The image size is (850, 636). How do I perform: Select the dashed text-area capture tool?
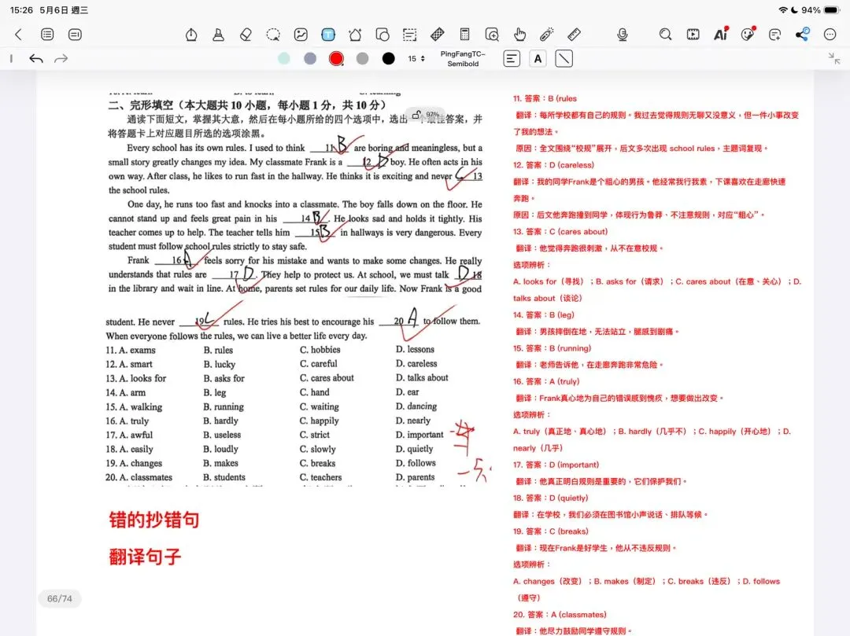point(410,35)
